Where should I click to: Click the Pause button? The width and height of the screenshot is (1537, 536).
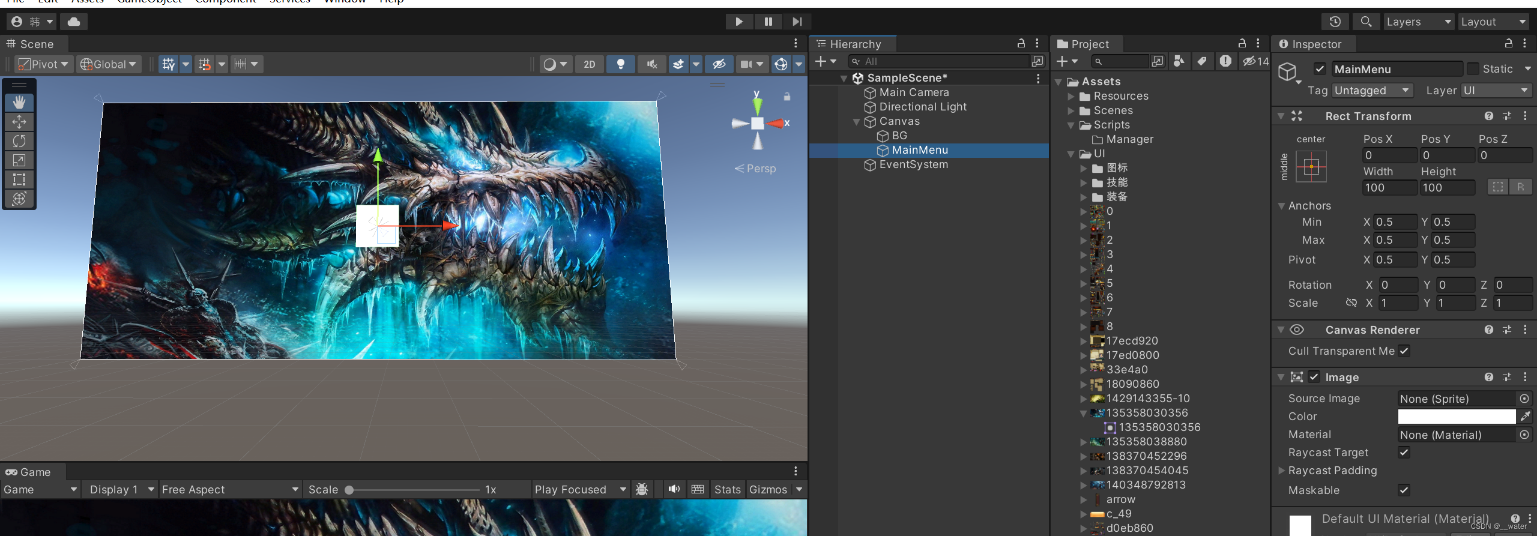click(768, 22)
